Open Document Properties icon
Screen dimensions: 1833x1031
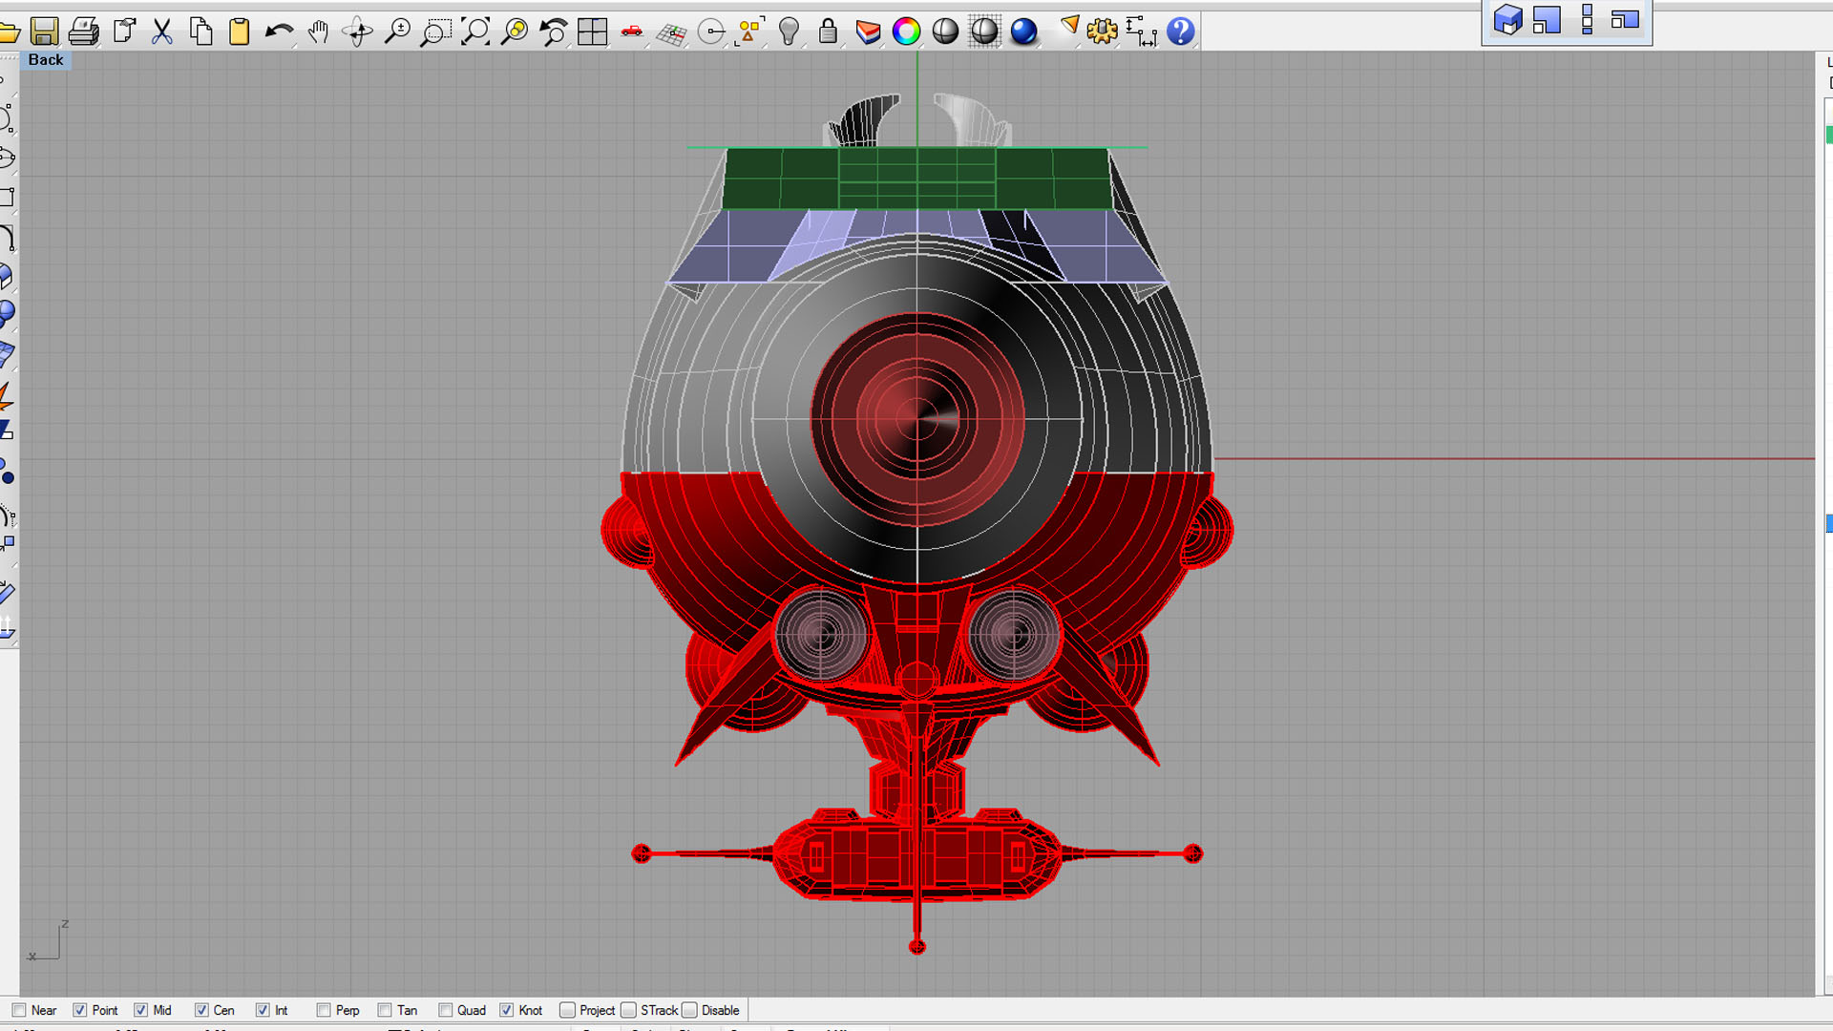click(124, 32)
